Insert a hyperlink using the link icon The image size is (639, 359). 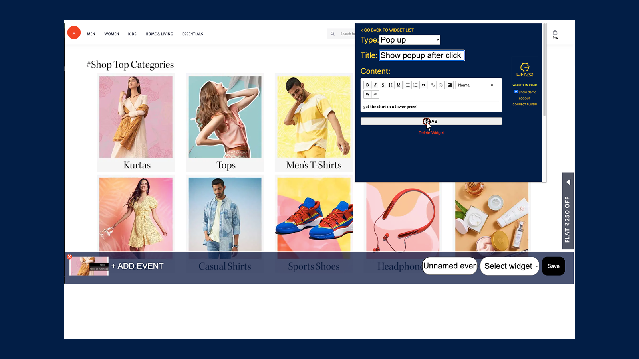[x=433, y=85]
